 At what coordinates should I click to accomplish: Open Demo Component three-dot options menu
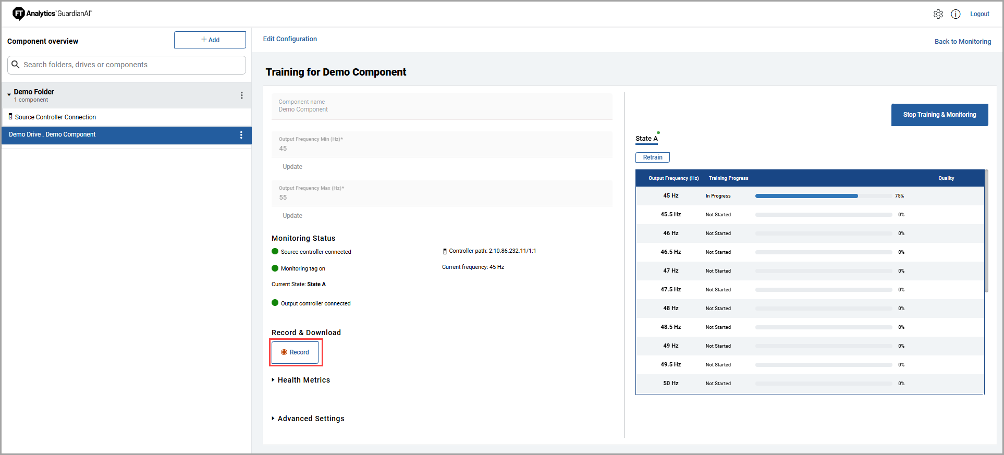click(x=241, y=135)
